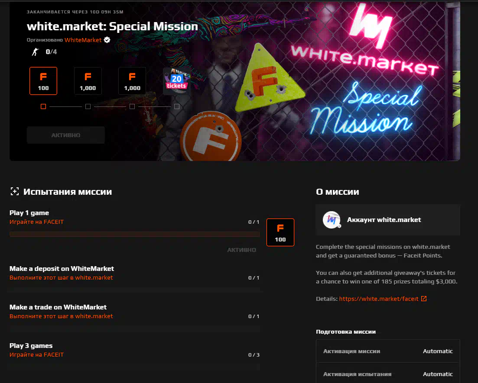478x383 pixels.
Task: Open the Аккаунт white.market card
Action: coord(388,220)
